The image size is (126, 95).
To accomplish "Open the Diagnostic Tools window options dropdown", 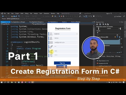I will tap(120, 22).
